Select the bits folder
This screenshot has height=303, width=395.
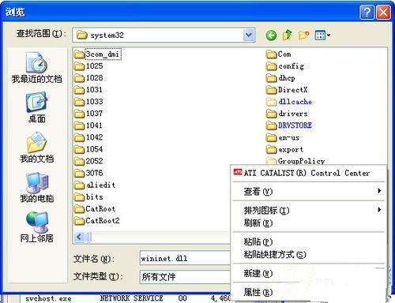click(x=88, y=196)
